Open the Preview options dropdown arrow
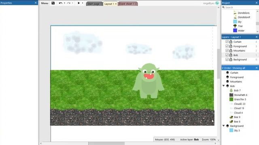Screen dimensions: 259x145 (x=83, y=3)
